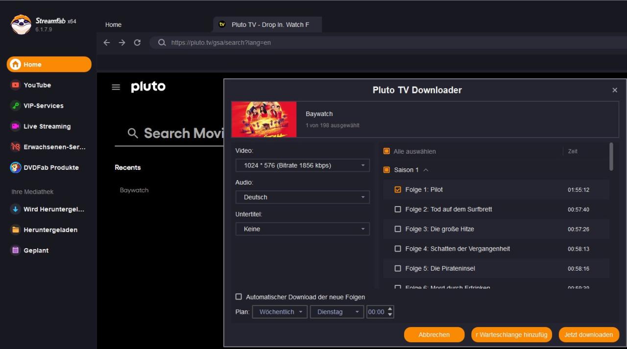Click the Heruntergeladen folder icon
Viewport: 627px width, 349px height.
click(15, 230)
